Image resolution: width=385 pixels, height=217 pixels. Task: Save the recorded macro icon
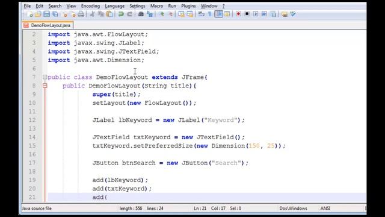click(x=273, y=14)
